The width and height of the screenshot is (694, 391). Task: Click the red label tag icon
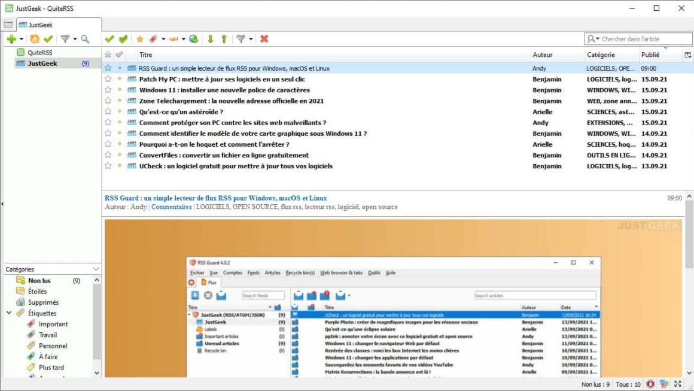153,39
